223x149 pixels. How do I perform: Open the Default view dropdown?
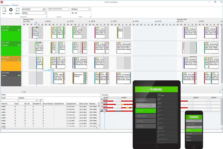tap(89, 9)
